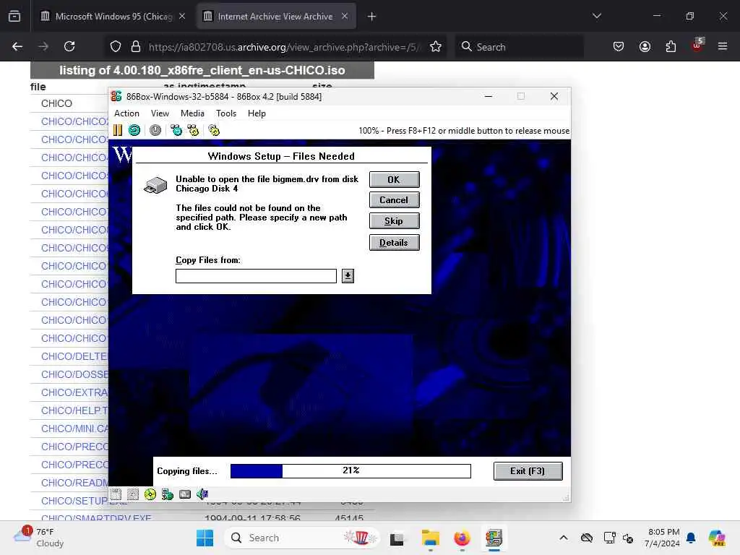Screen dimensions: 740x555
Task: Click the 21% copying files progress bar
Action: pyautogui.click(x=350, y=470)
